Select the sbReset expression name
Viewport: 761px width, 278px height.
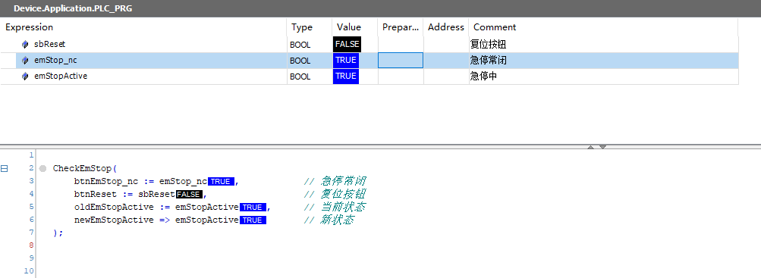coord(49,44)
